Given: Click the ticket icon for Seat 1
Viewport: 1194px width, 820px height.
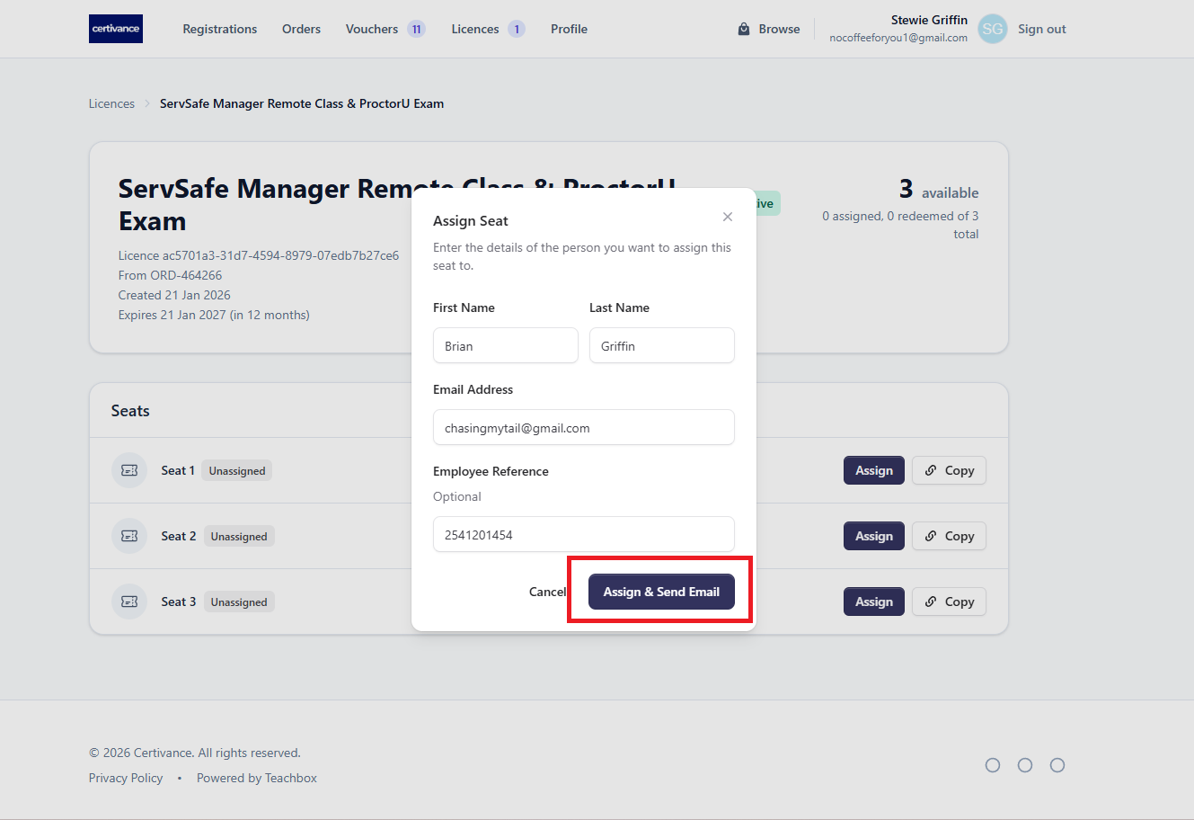Looking at the screenshot, I should click(129, 470).
